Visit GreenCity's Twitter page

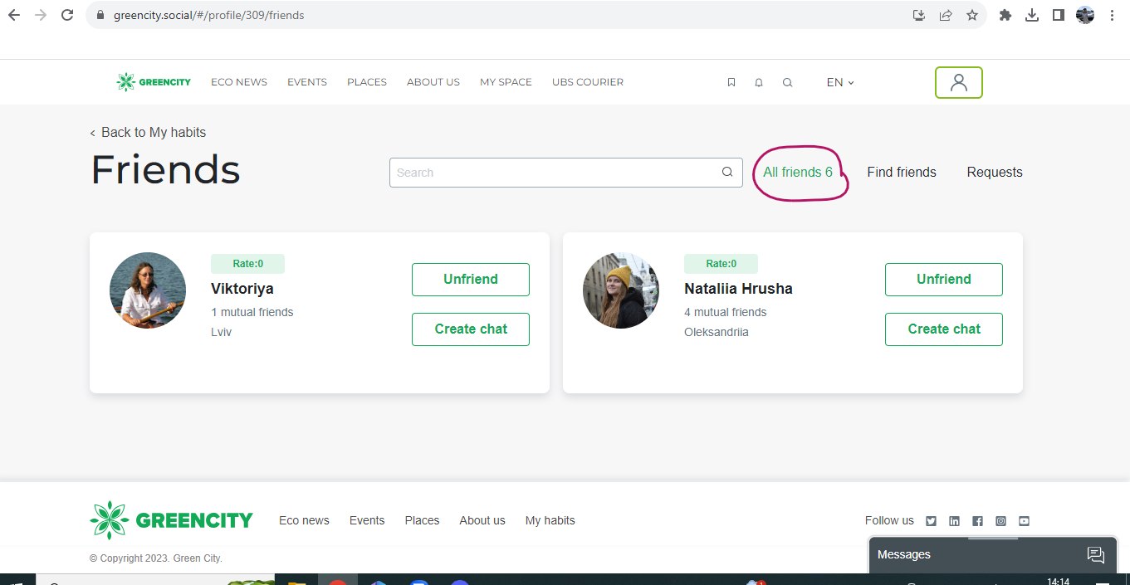tap(931, 520)
